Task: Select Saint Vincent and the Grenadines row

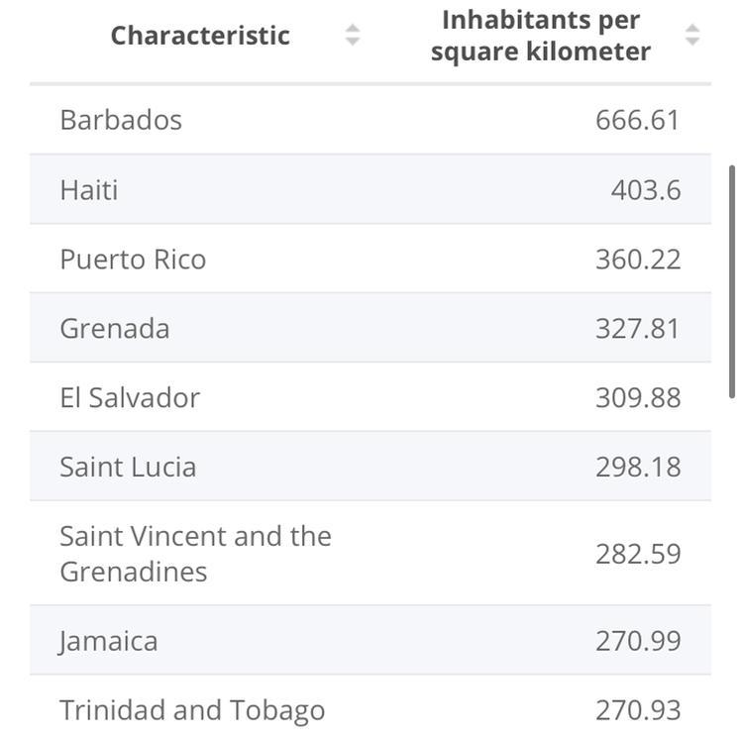Action: [370, 554]
